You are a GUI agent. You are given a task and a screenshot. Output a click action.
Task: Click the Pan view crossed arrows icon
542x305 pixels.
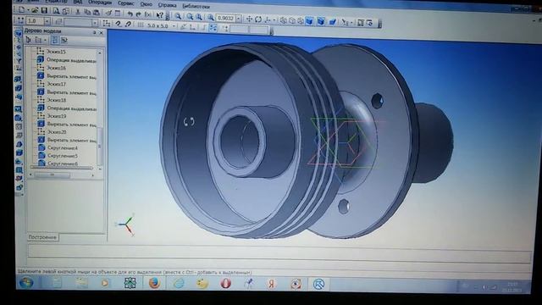(249, 19)
